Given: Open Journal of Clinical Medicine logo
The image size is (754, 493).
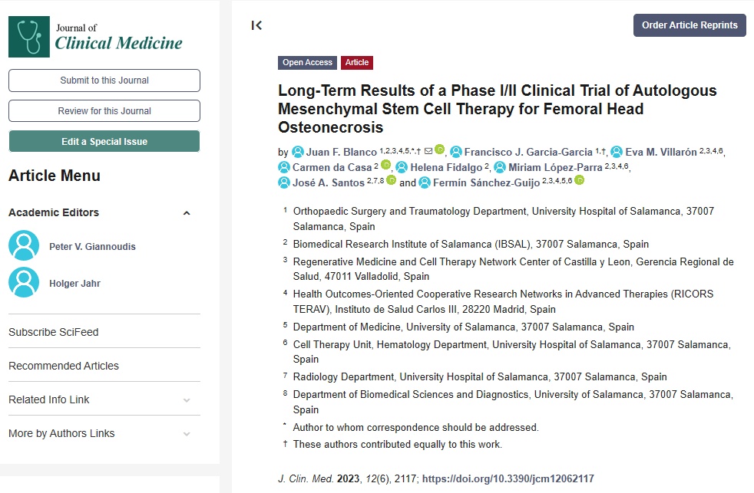Looking at the screenshot, I should pyautogui.click(x=96, y=37).
